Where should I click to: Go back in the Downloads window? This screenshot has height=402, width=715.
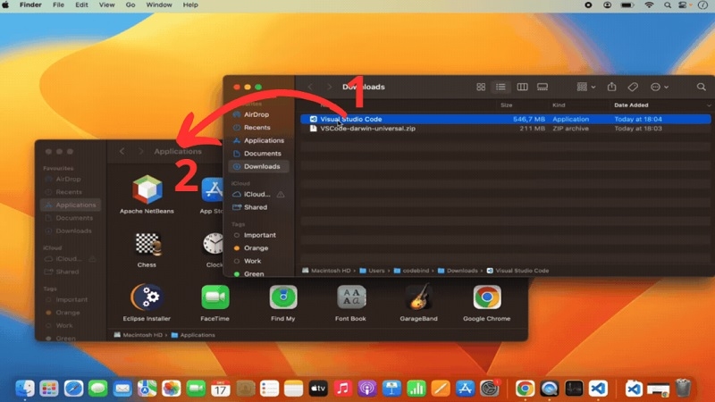click(310, 87)
